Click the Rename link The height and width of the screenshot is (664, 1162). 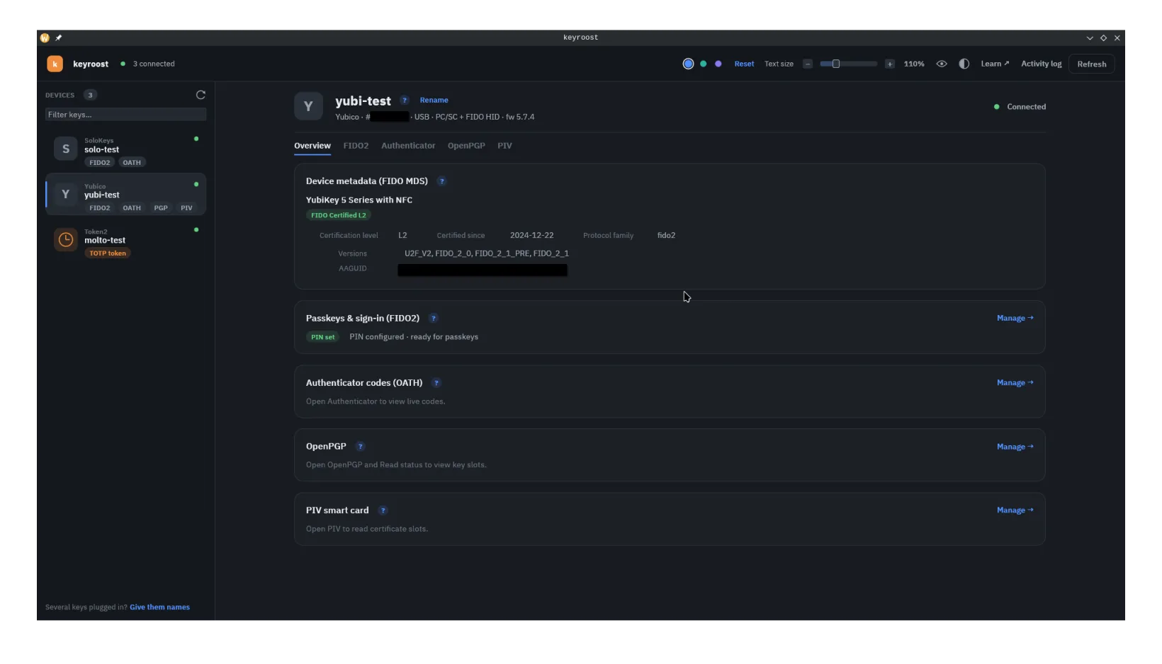(x=434, y=101)
